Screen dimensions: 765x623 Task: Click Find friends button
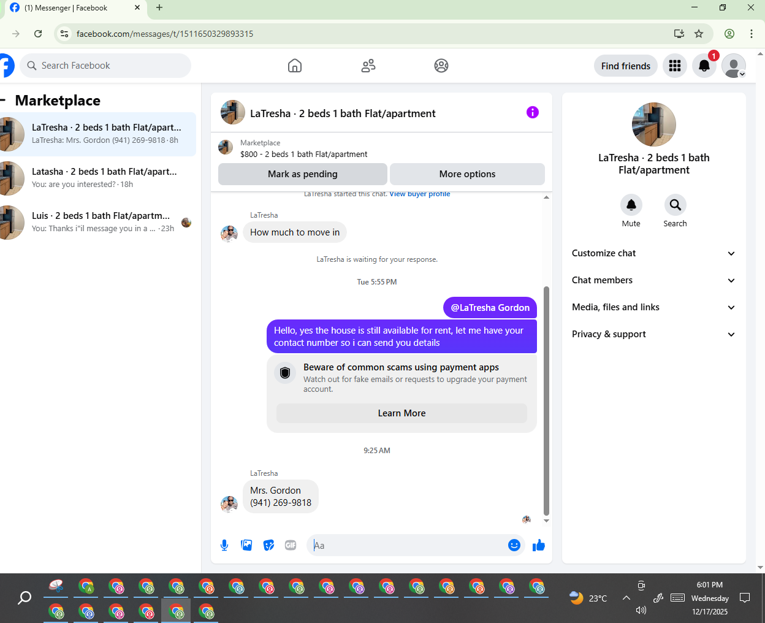pos(626,66)
